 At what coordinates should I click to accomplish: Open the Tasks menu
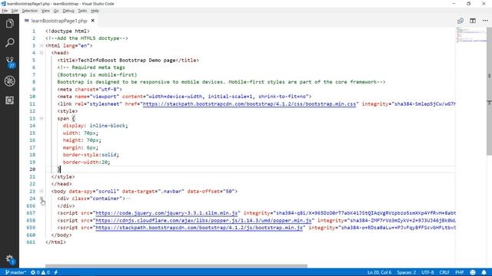(82, 11)
